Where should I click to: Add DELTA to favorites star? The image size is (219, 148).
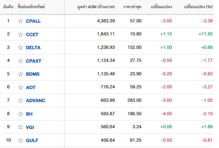tap(21, 48)
